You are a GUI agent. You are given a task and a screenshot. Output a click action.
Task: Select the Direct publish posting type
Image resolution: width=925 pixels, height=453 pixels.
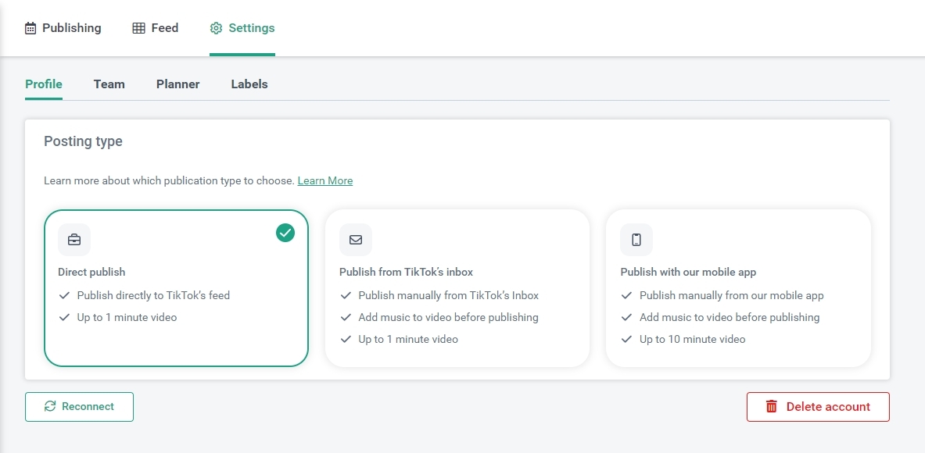[177, 288]
